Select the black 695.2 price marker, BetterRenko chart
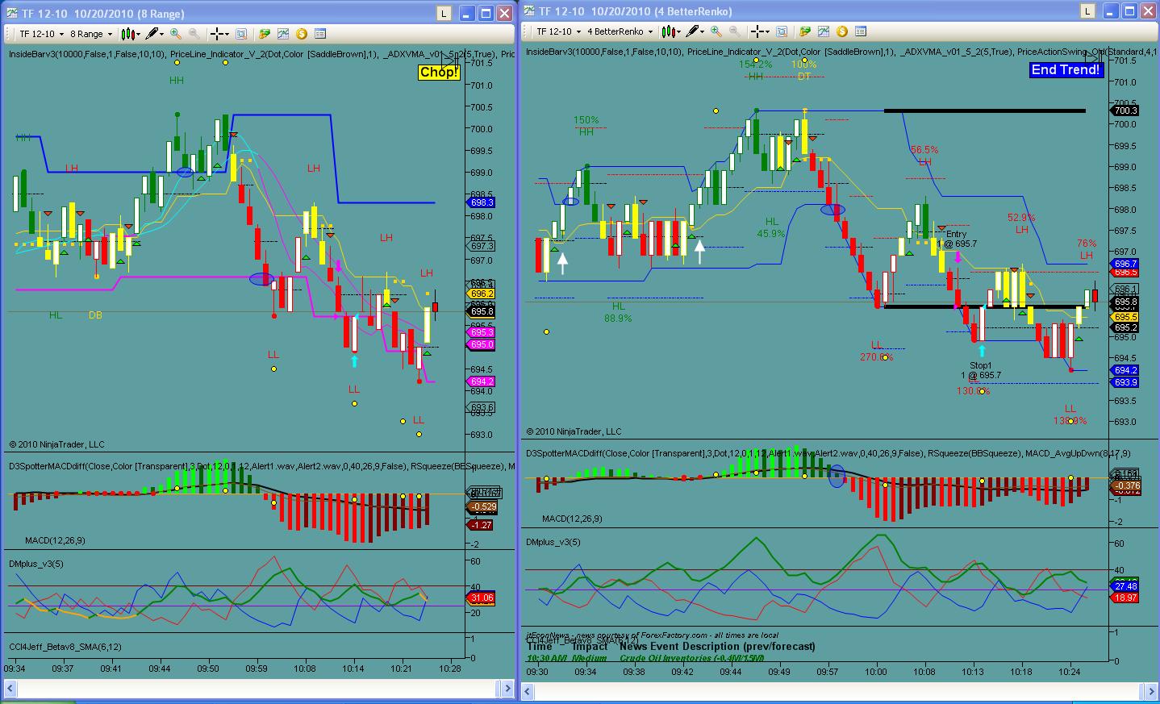 (1125, 328)
